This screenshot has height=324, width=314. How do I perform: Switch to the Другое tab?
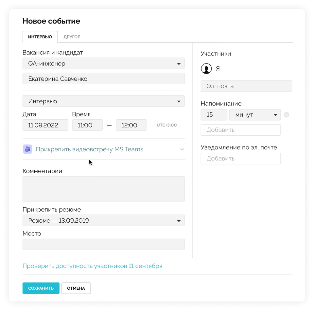(x=72, y=37)
